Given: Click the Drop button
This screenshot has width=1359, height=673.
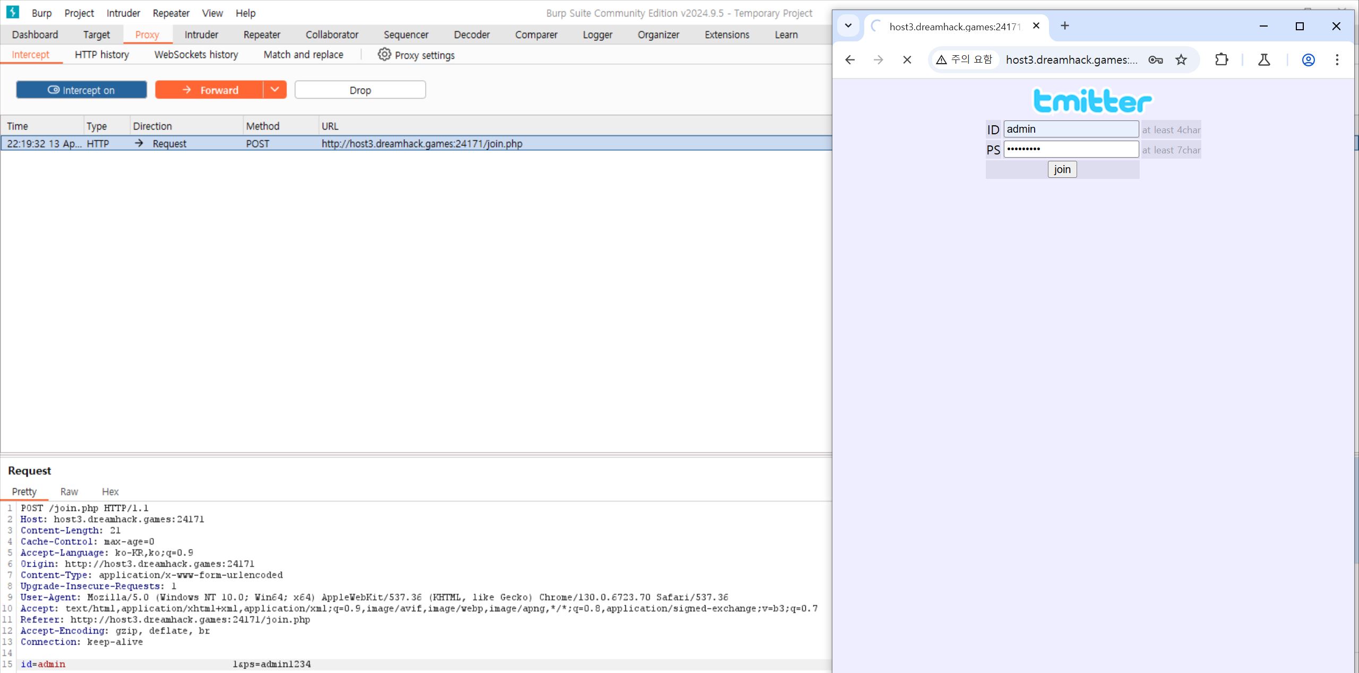Looking at the screenshot, I should 360,90.
